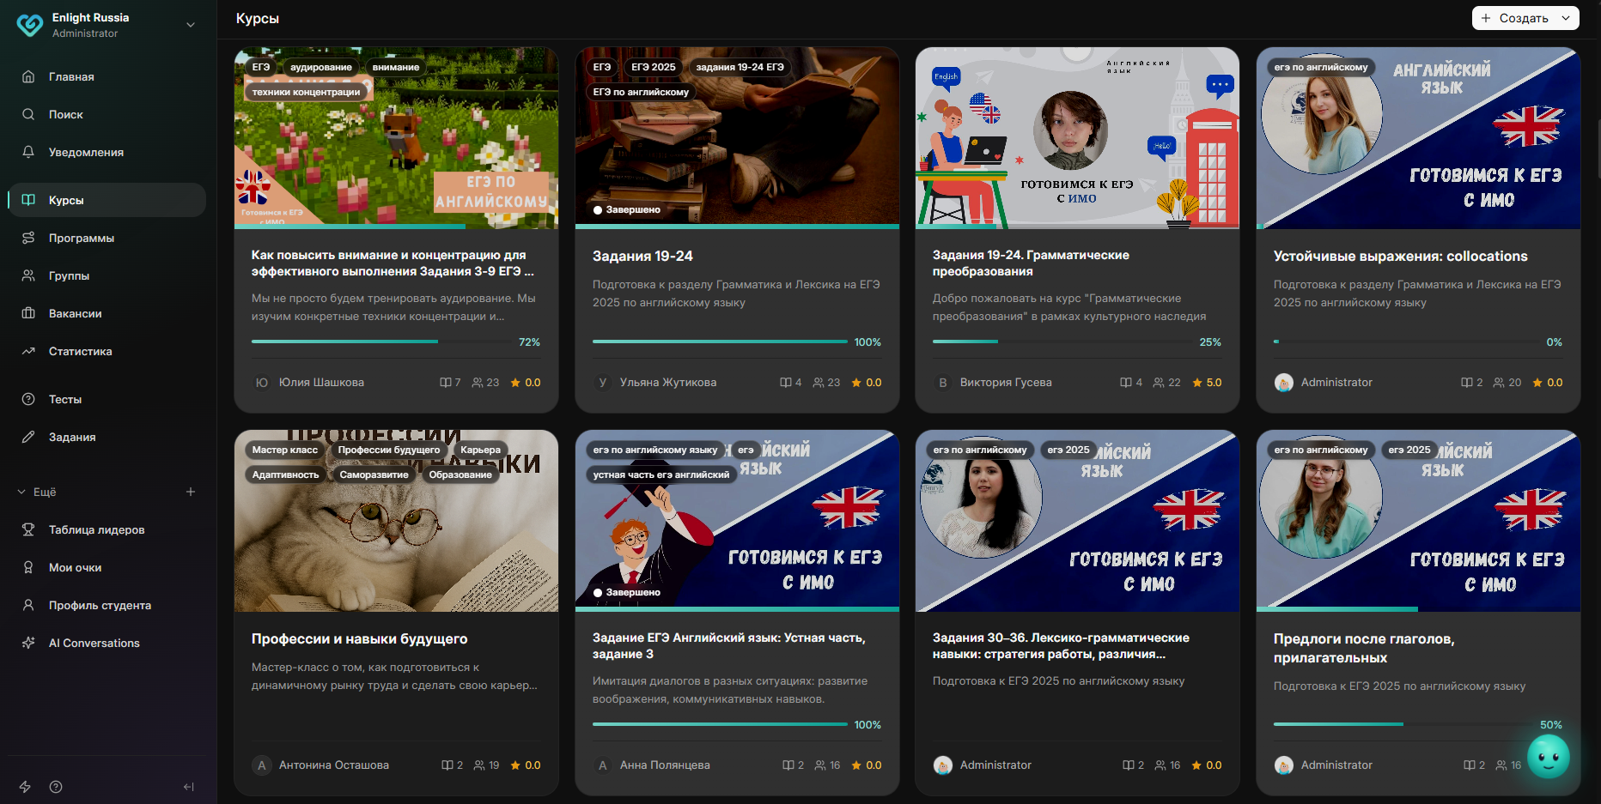
Task: Click the Задания pencil icon
Action: [x=28, y=437]
